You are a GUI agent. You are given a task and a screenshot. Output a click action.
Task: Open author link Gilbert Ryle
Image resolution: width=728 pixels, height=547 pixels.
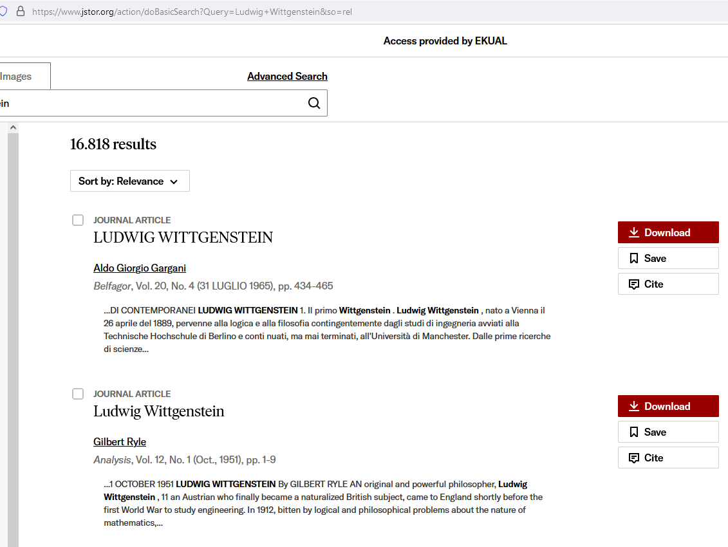pyautogui.click(x=120, y=441)
